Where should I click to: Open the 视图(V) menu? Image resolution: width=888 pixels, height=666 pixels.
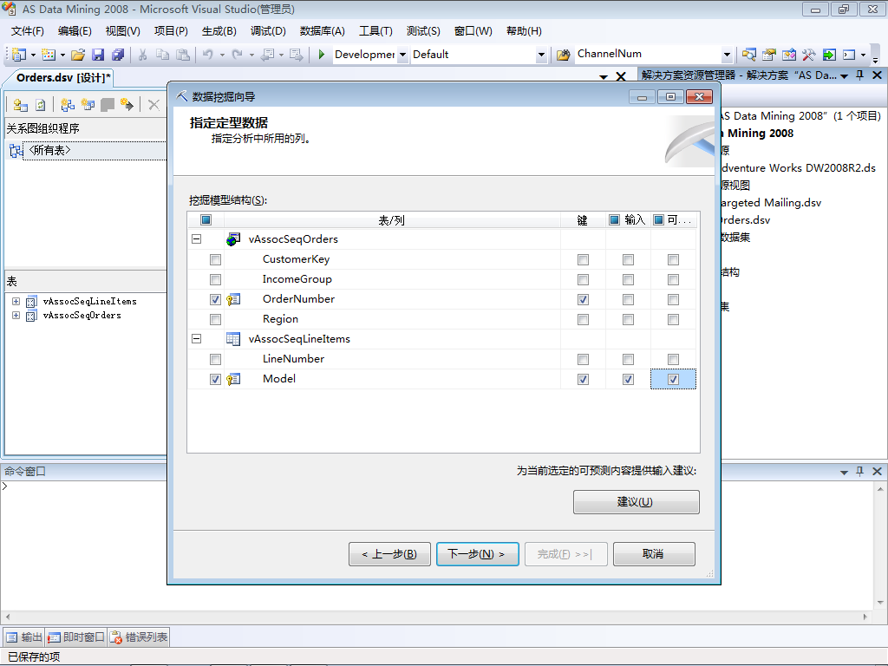coord(123,31)
